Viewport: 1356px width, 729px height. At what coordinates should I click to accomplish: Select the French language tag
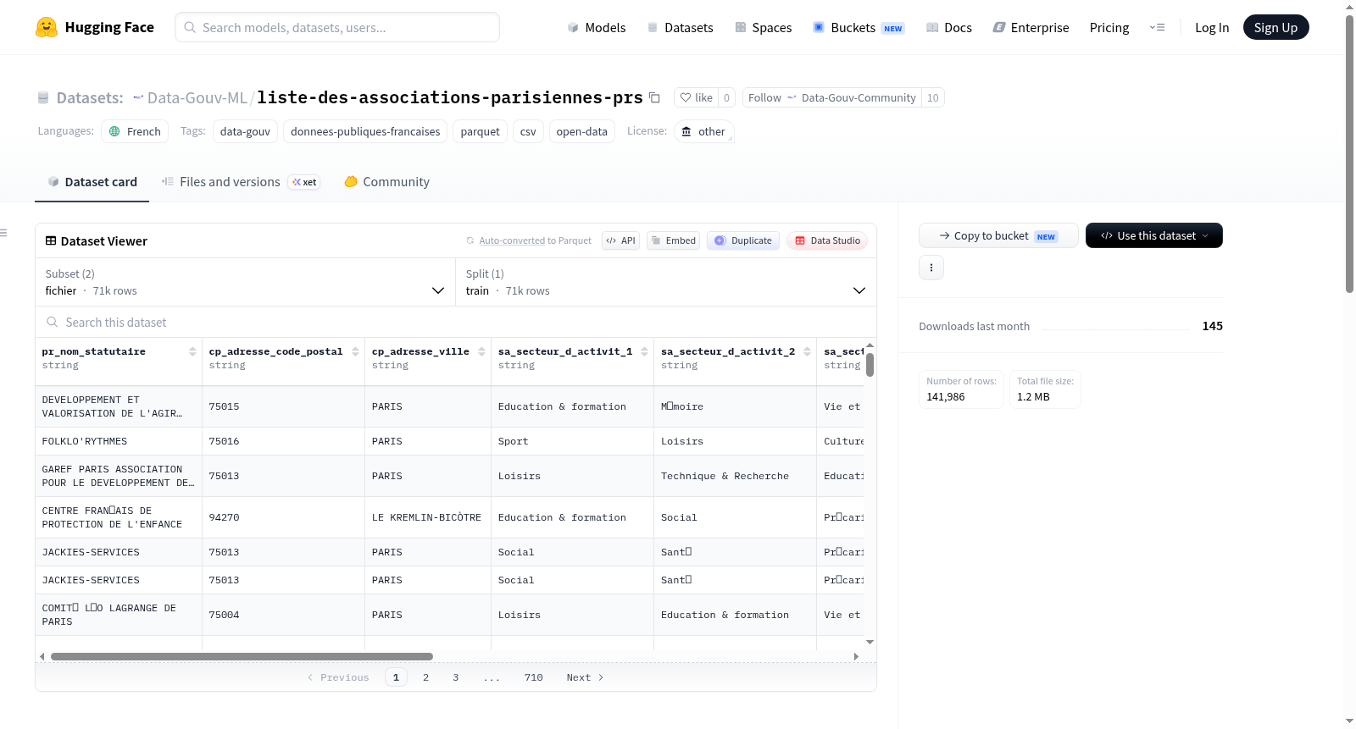tap(135, 131)
